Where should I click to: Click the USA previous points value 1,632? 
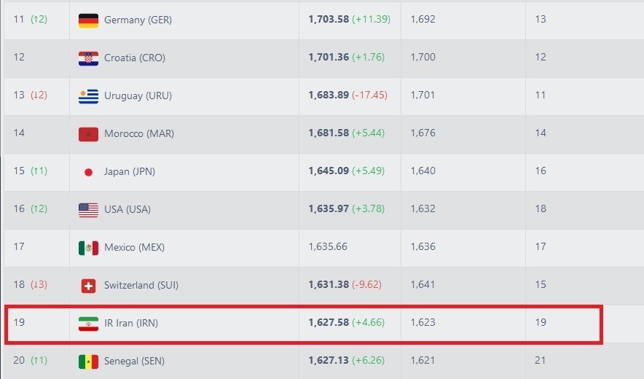pyautogui.click(x=423, y=209)
